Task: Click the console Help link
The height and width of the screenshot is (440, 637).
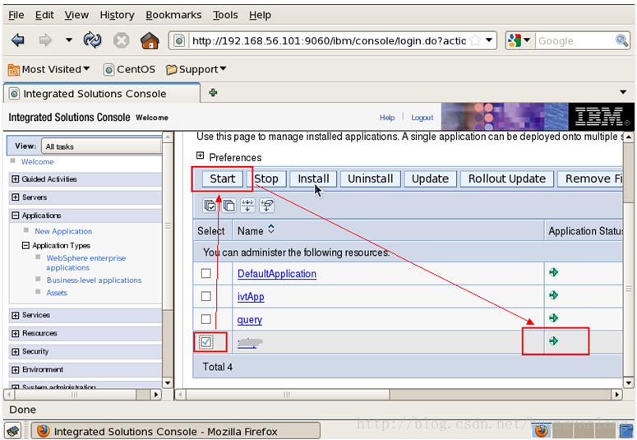Action: (387, 118)
